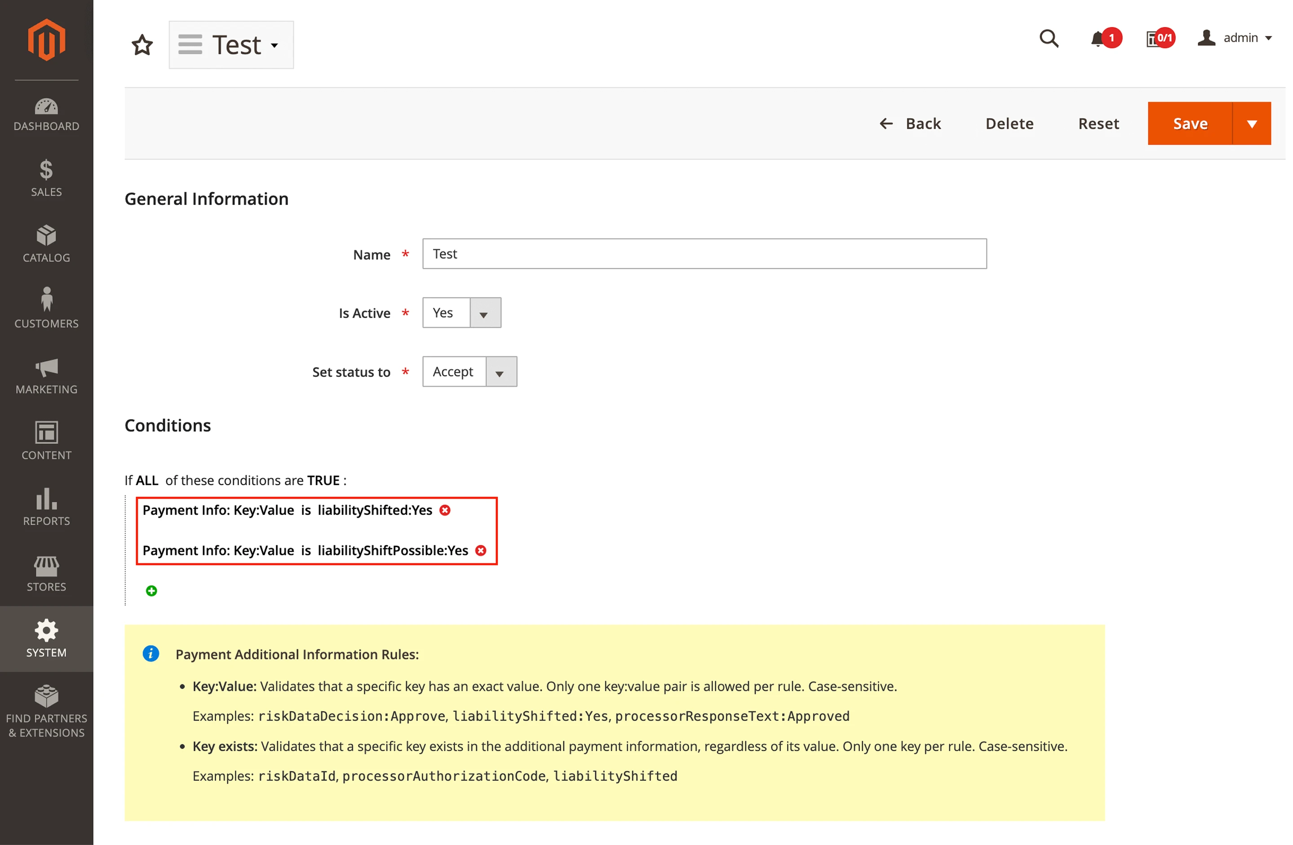Open the Dashboard from the sidebar
The image size is (1293, 845).
[x=46, y=114]
